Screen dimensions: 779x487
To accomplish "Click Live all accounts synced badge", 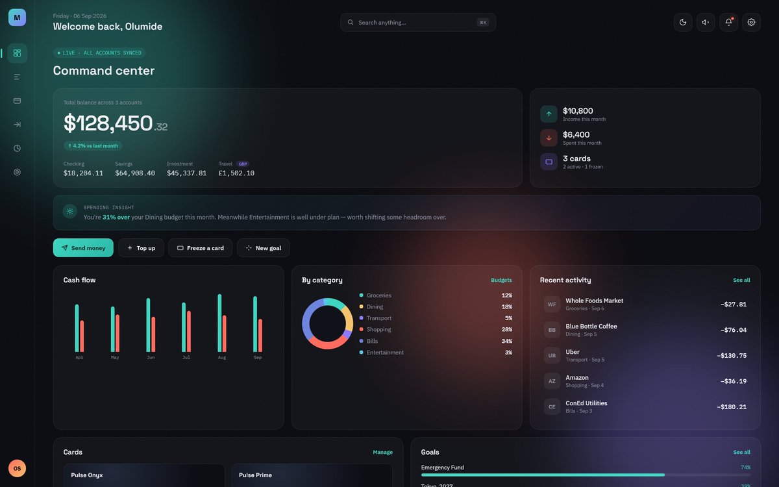I will point(99,53).
